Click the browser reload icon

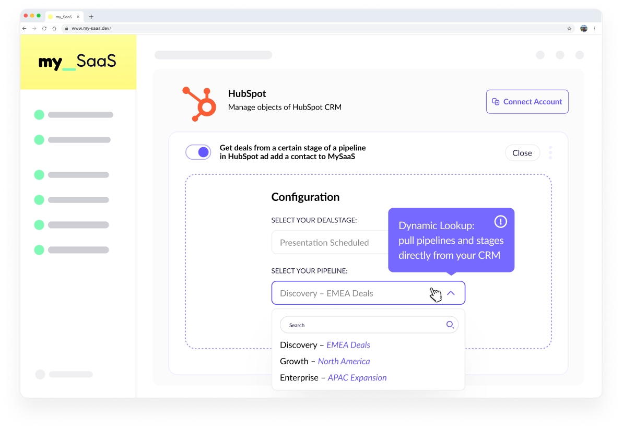tap(44, 28)
